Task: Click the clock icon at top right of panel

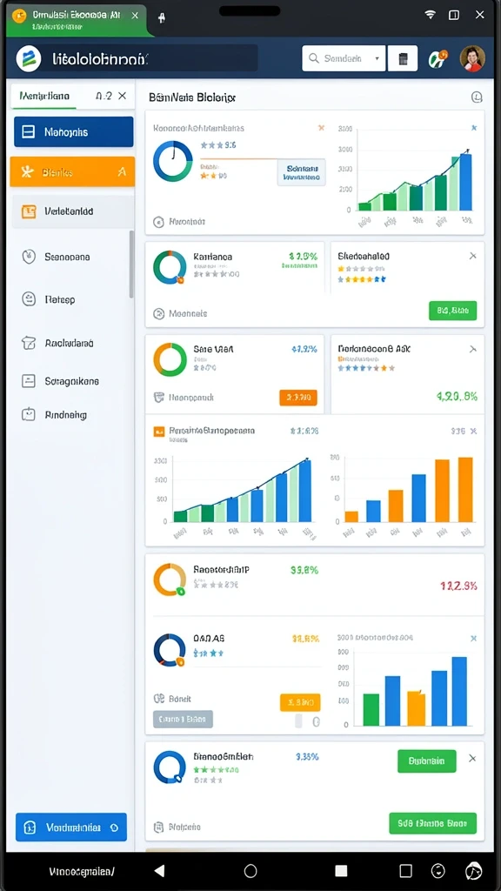Action: tap(477, 97)
